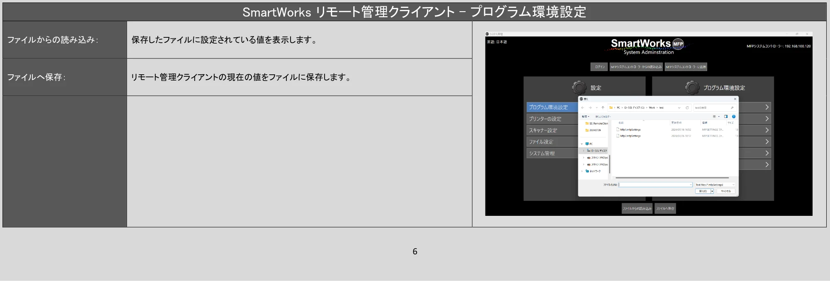
Task: Open the file name history dropdown
Action: [x=691, y=185]
